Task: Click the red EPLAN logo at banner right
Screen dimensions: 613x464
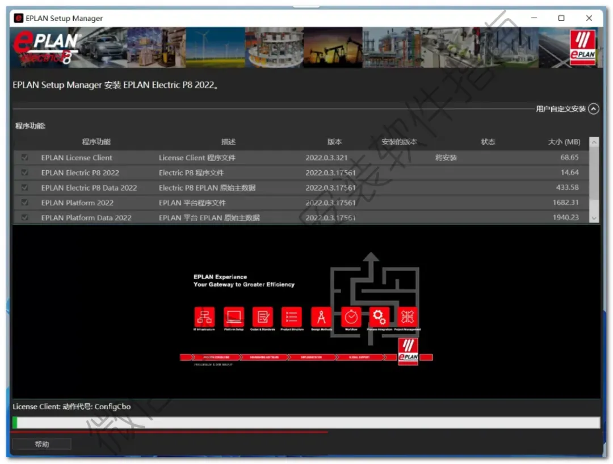Action: point(582,47)
